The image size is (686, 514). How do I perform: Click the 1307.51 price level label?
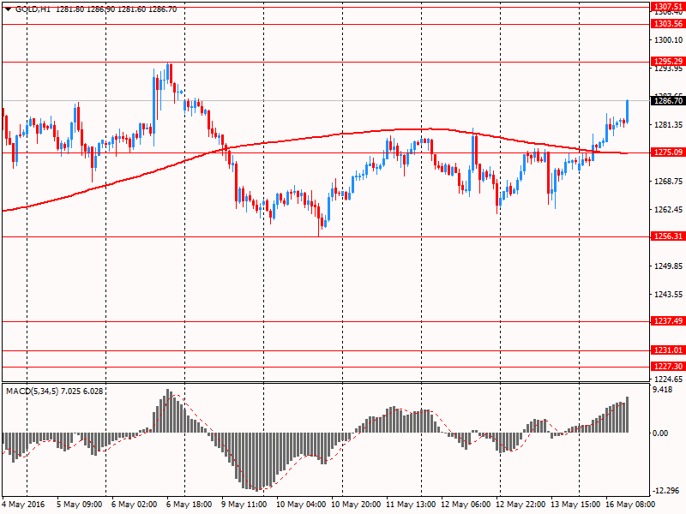668,7
